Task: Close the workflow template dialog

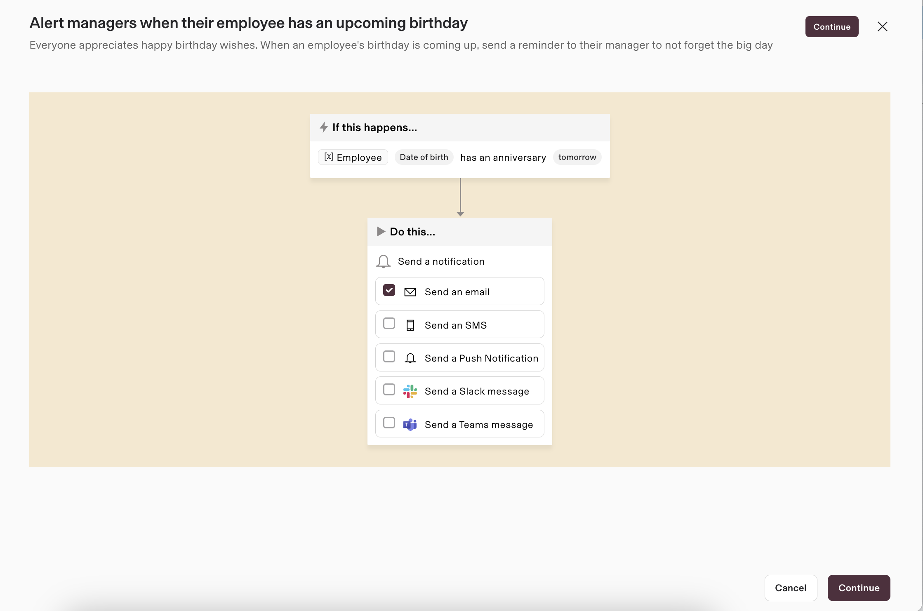Action: tap(882, 27)
